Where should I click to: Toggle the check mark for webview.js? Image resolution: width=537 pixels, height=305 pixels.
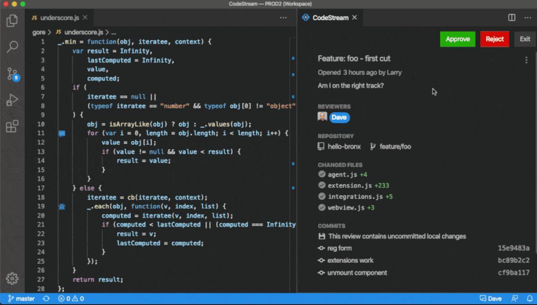coord(321,207)
